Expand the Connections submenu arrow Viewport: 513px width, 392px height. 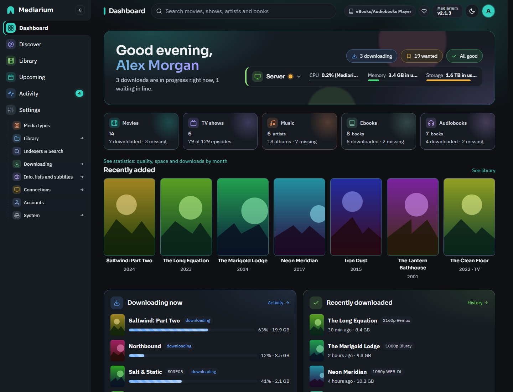pos(82,190)
